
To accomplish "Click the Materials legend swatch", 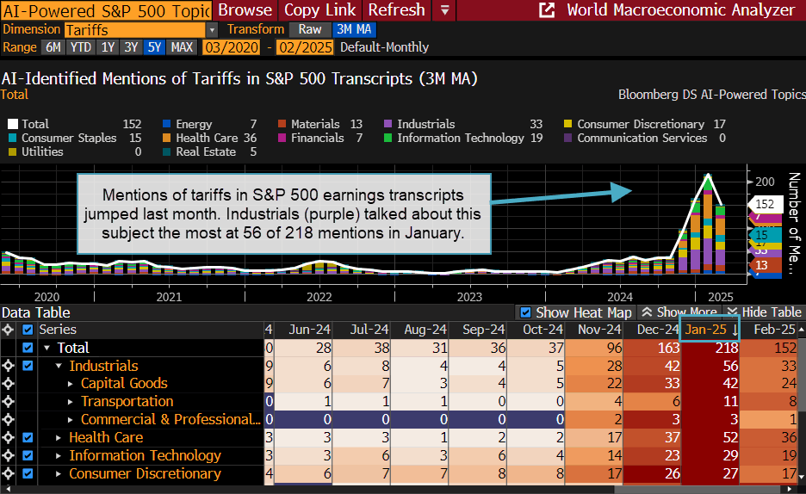I will click(x=282, y=124).
